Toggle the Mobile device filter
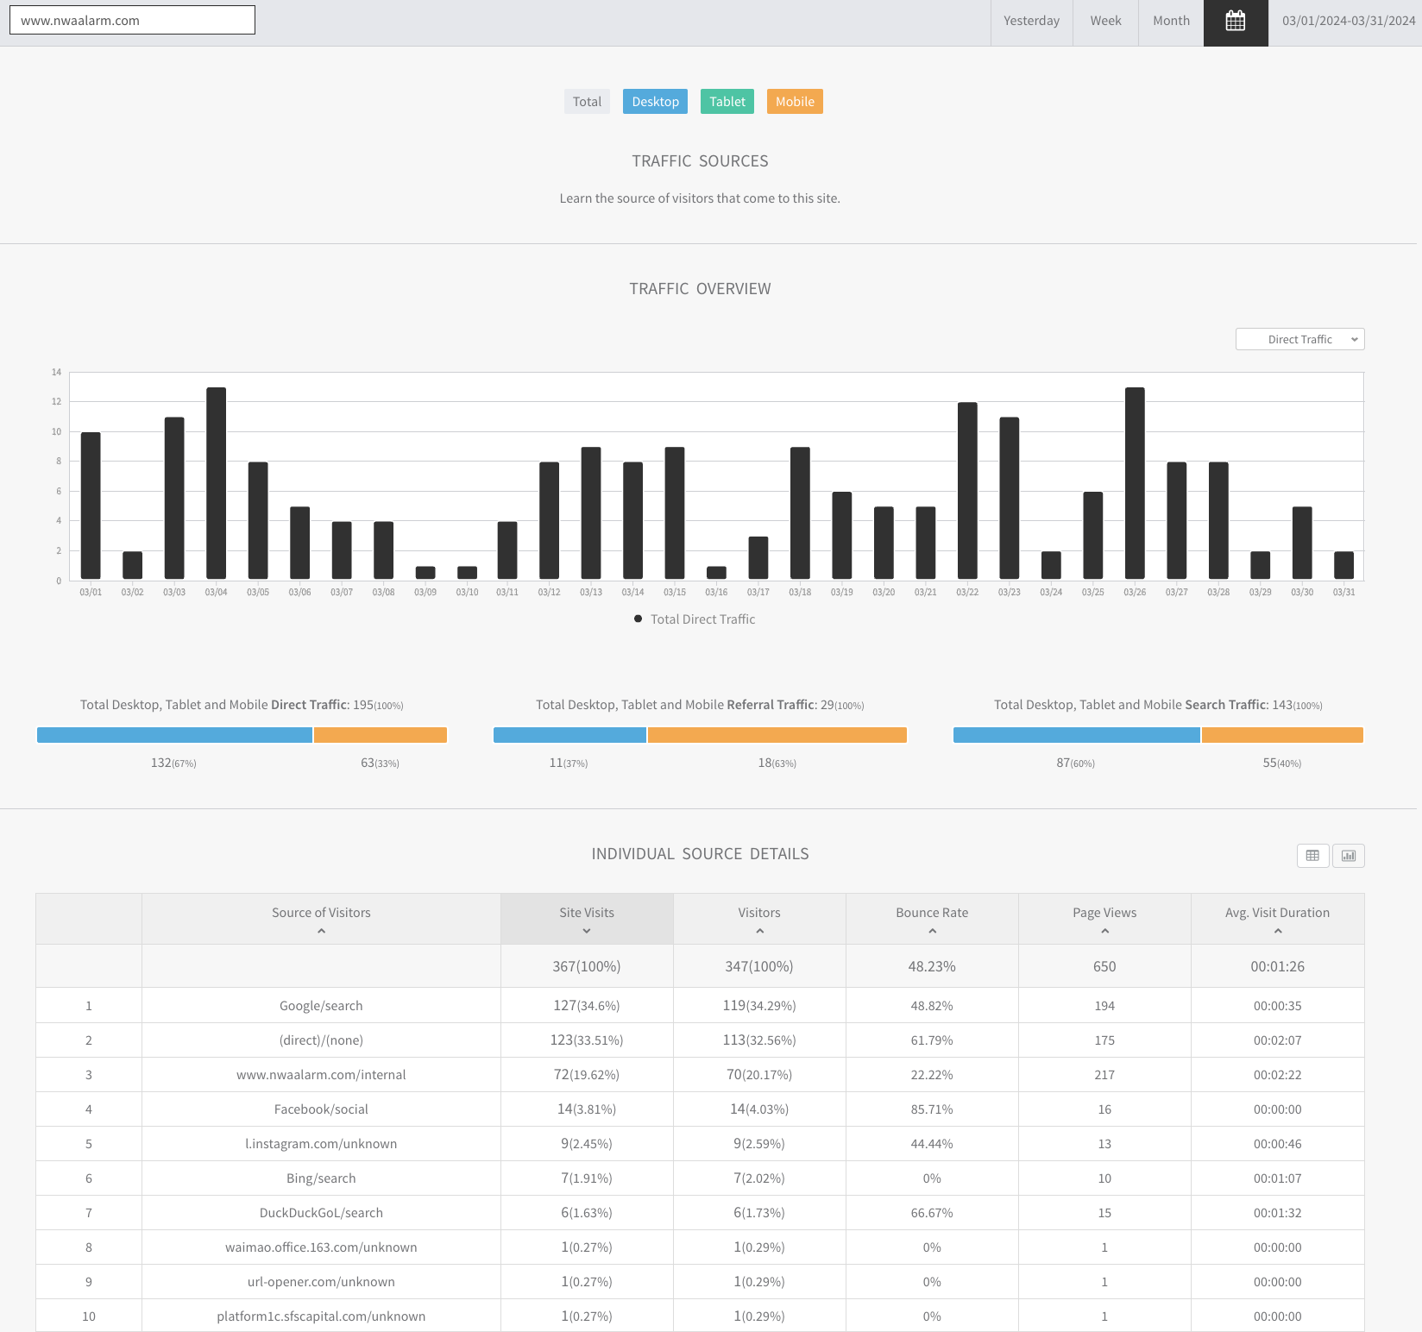The image size is (1422, 1332). point(795,102)
